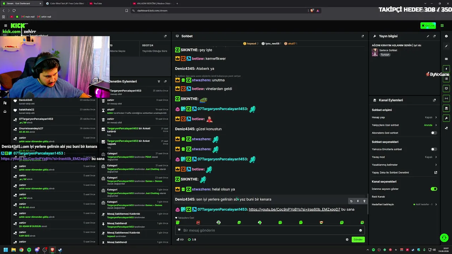Pop out the Yayın bilgisi panel
Image resolution: width=452 pixels, height=254 pixels.
[x=434, y=36]
